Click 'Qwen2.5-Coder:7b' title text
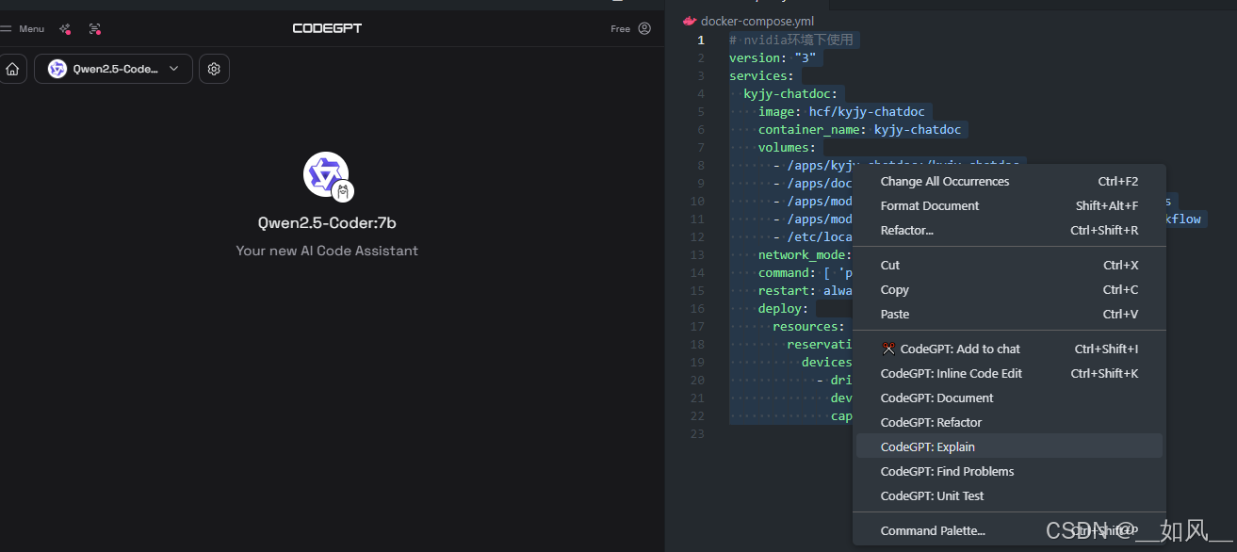The width and height of the screenshot is (1237, 552). point(327,223)
